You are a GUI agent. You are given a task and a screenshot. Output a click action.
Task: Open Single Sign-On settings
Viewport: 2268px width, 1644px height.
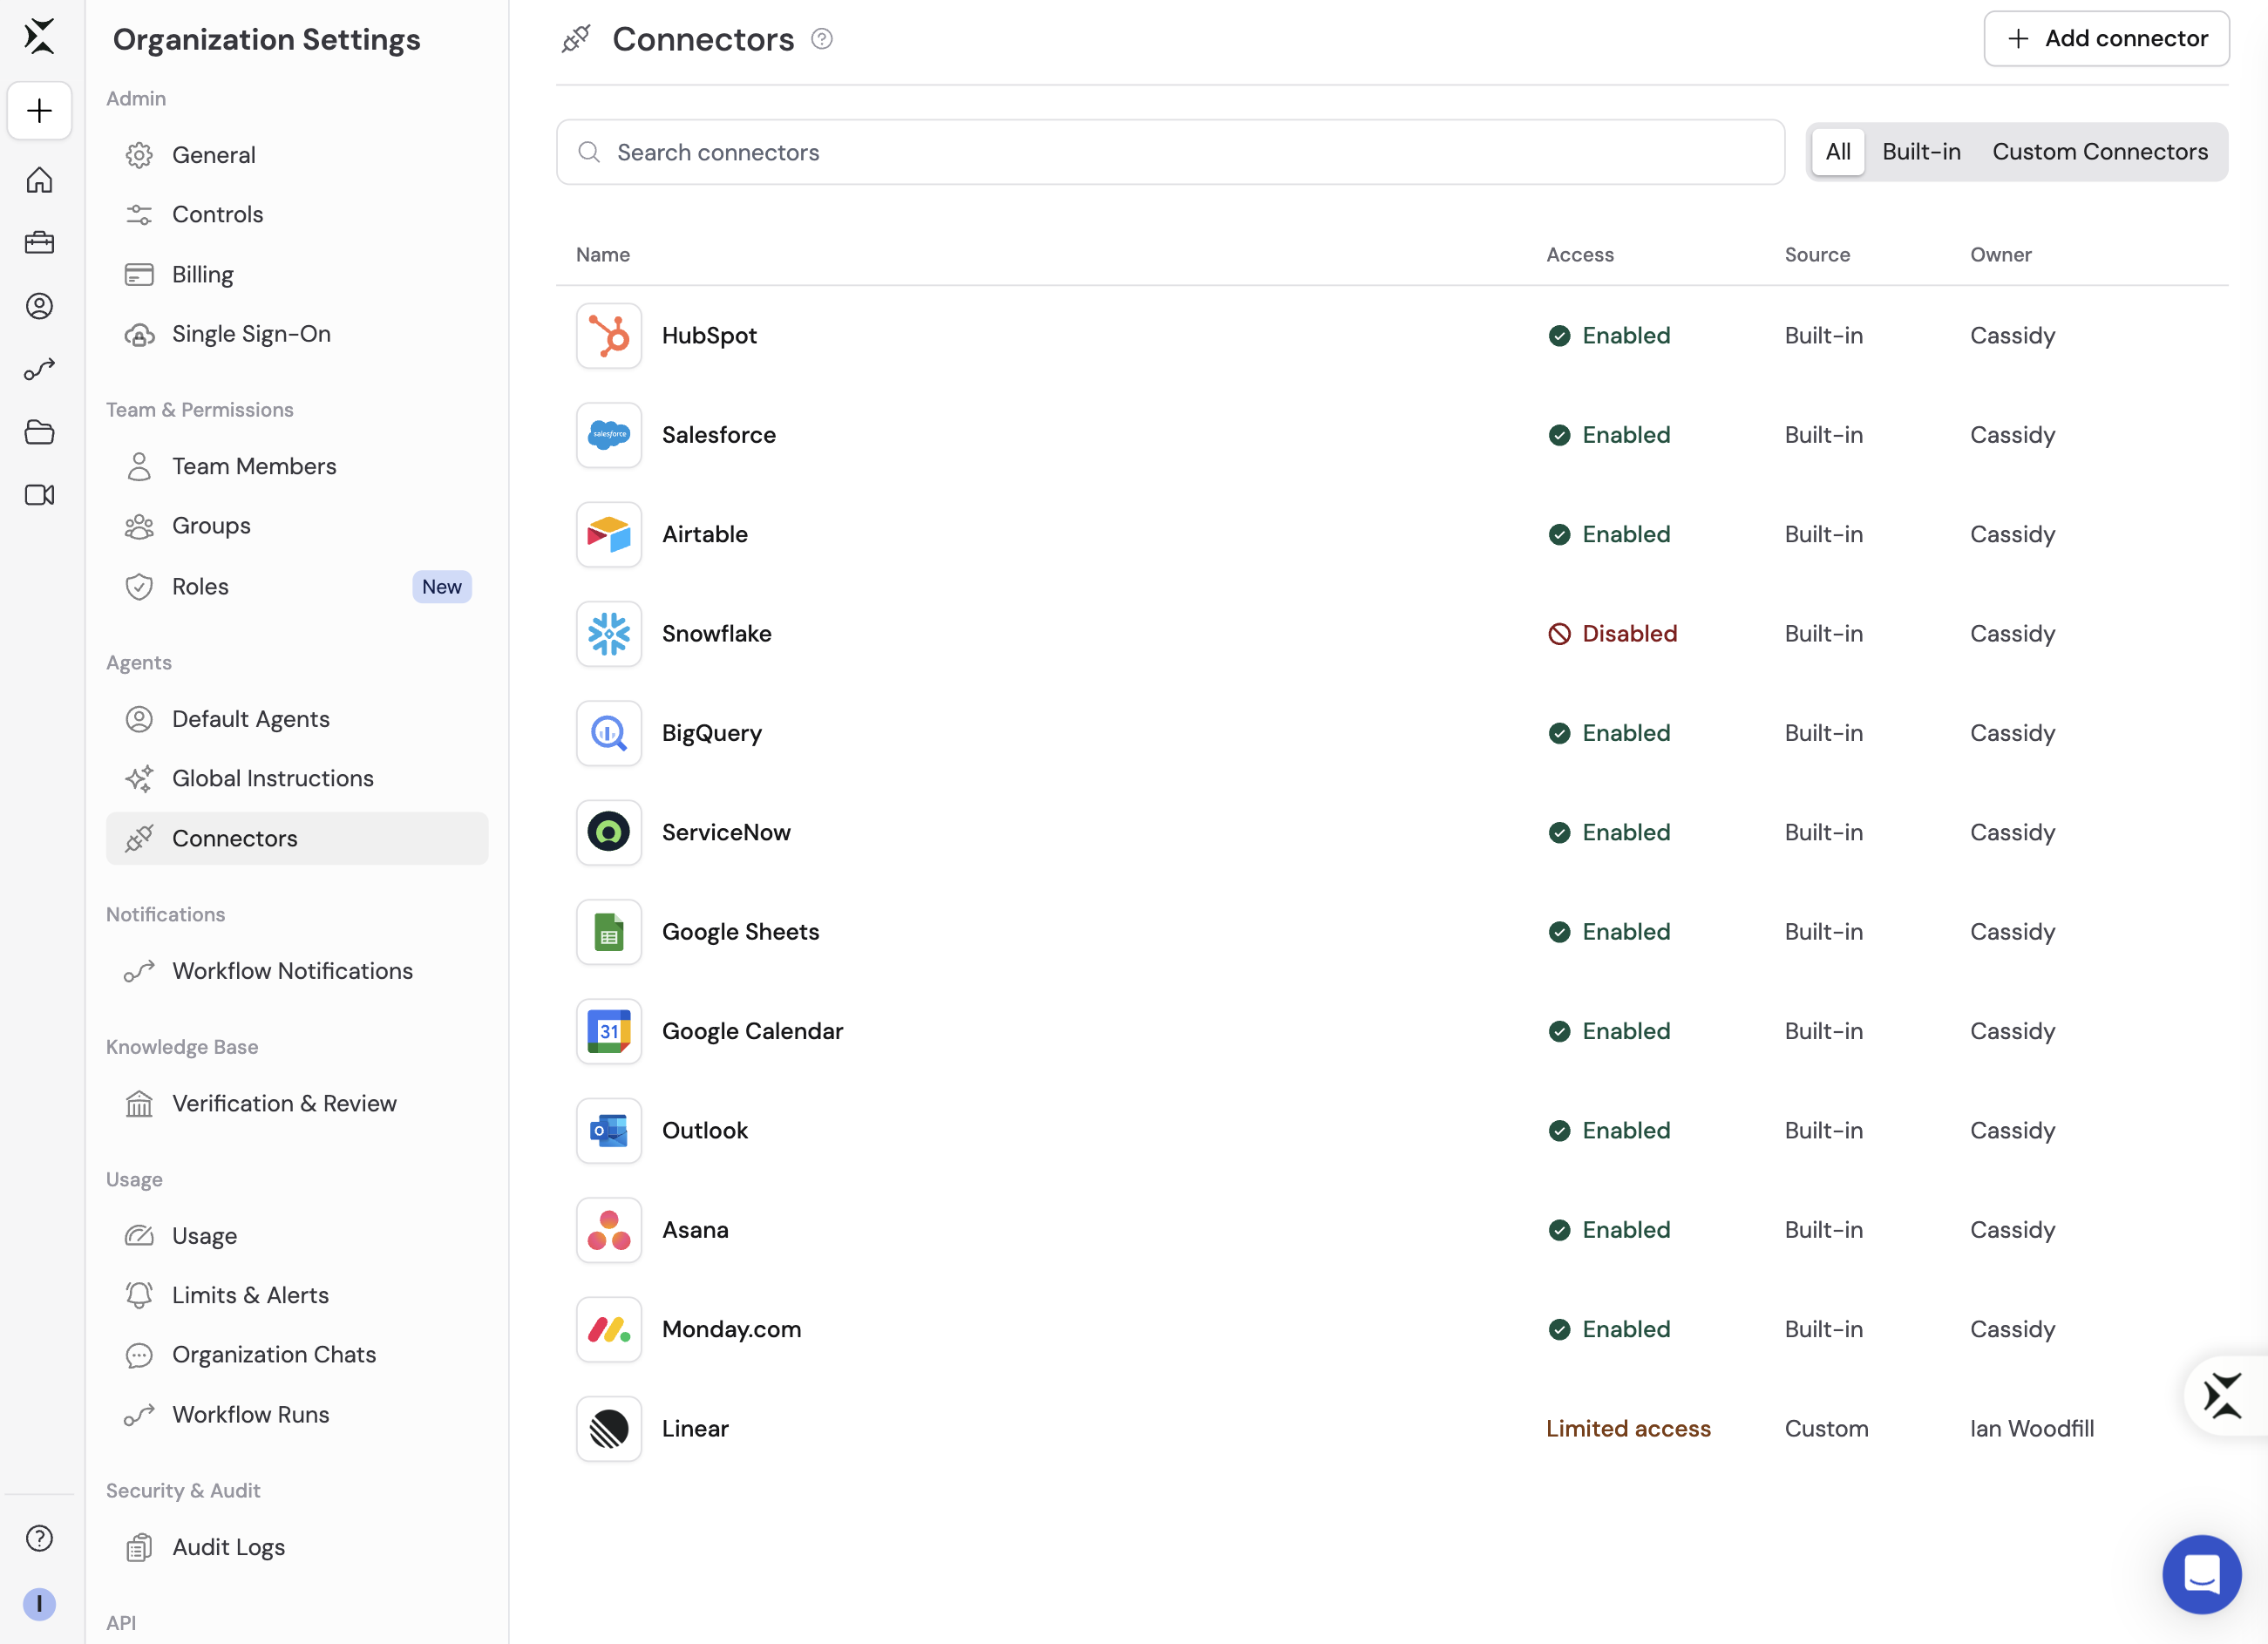pyautogui.click(x=297, y=334)
